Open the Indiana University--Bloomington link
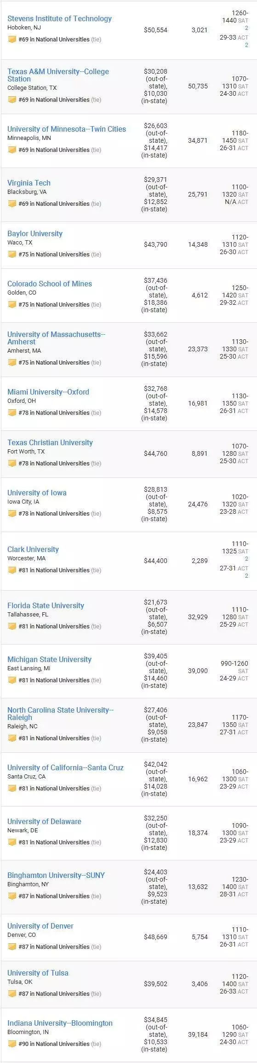257x1063 pixels. 60,1023
